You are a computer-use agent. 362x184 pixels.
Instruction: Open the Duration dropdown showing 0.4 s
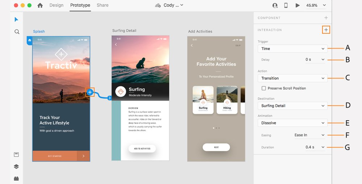(315, 147)
